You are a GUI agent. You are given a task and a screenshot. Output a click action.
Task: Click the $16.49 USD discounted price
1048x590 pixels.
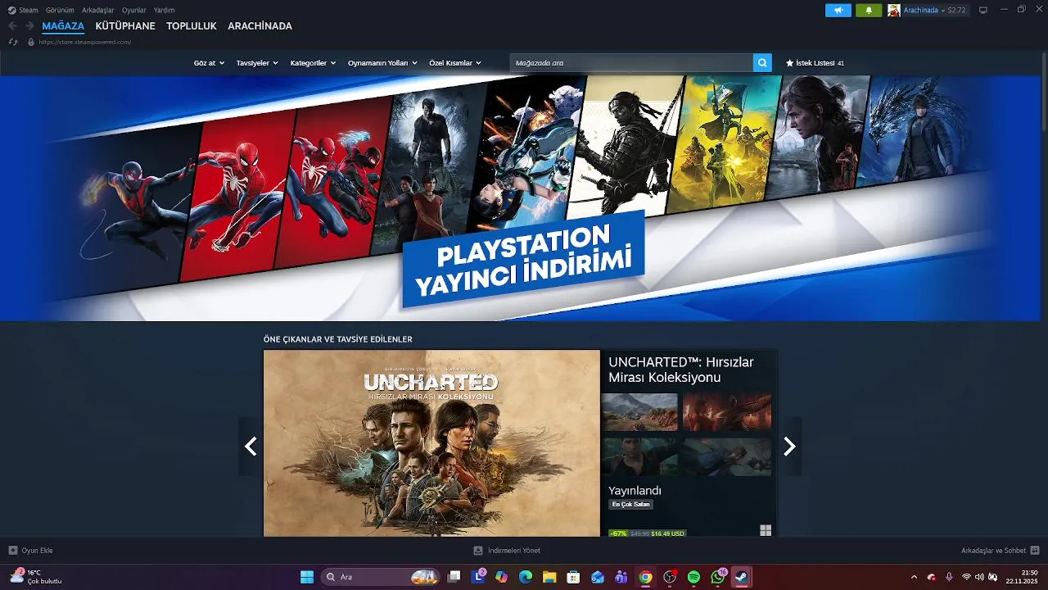click(667, 533)
